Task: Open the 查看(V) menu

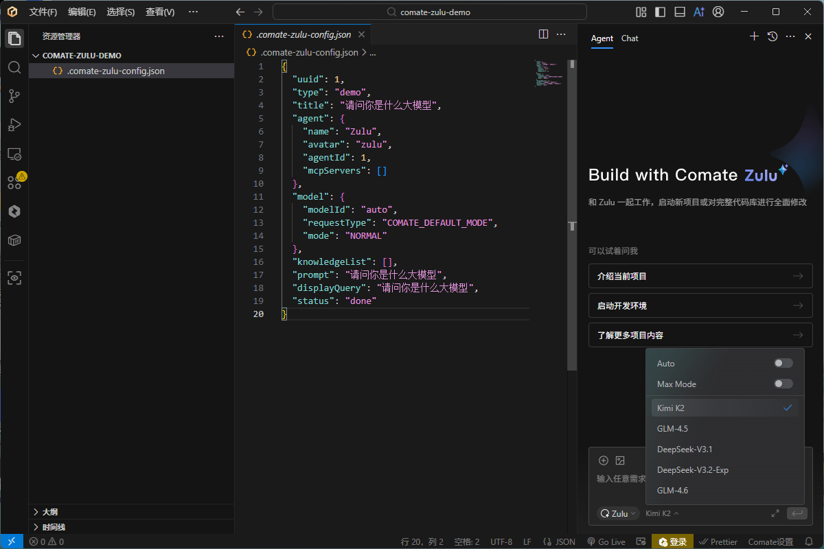Action: [x=160, y=12]
